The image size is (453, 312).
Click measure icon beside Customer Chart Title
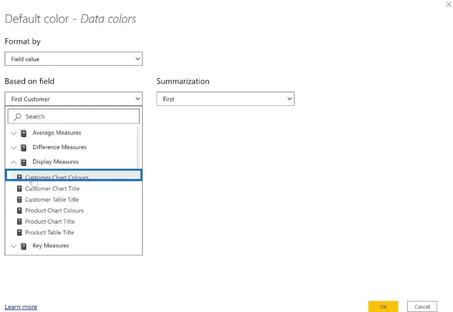pos(19,189)
